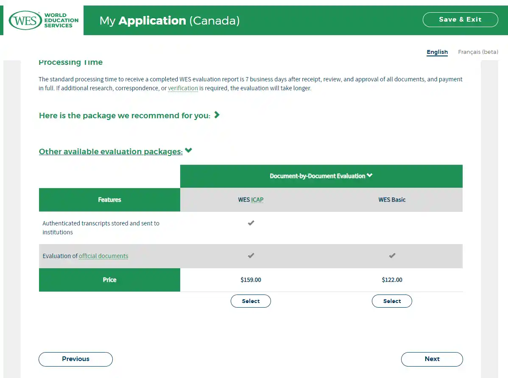Select the WES ICAP package at $159.00
This screenshot has width=508, height=378.
[x=251, y=301]
